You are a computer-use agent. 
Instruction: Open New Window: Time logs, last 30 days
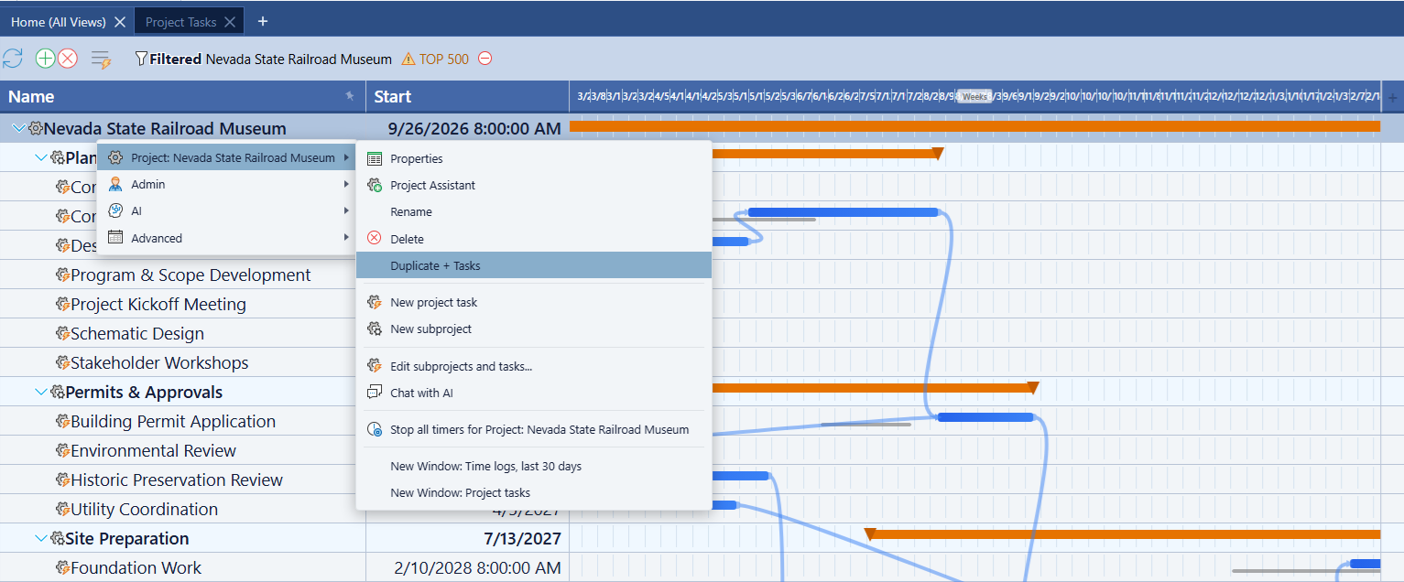coord(534,466)
